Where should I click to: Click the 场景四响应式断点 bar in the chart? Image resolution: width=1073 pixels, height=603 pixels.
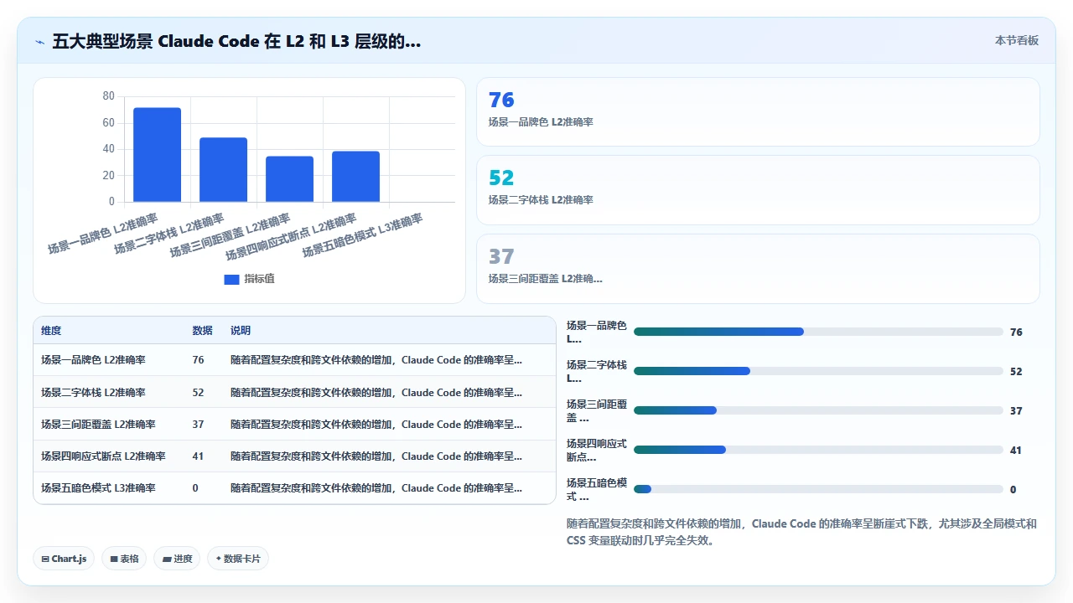(x=356, y=177)
